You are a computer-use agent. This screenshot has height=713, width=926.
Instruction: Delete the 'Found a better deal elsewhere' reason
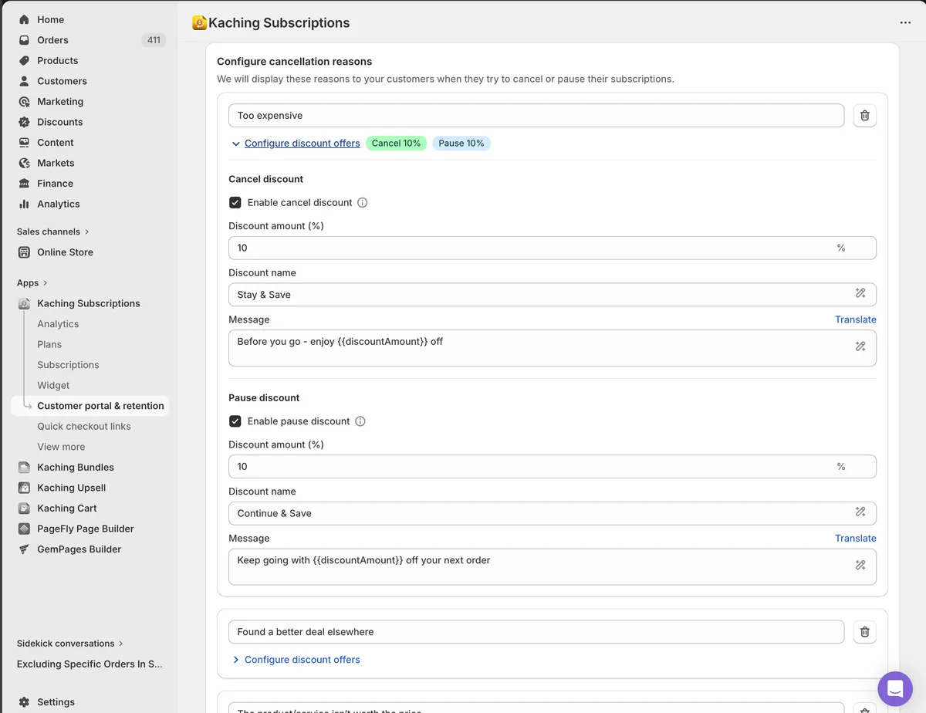864,632
